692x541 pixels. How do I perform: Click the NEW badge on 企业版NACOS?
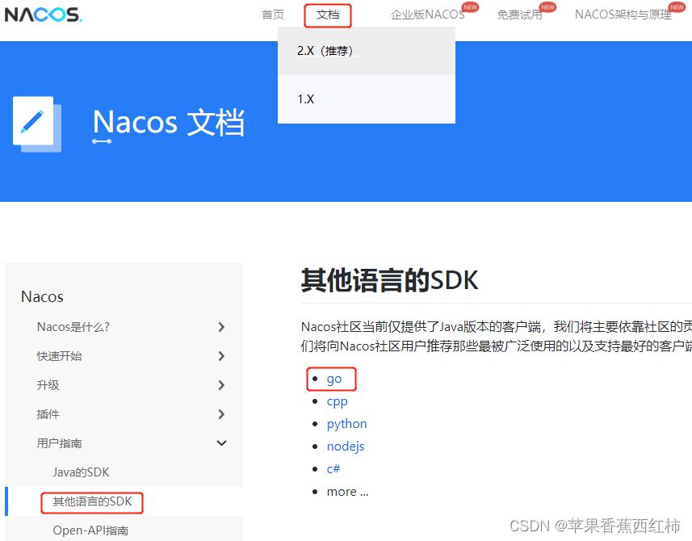[x=471, y=6]
